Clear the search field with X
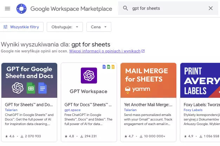Screen dimensions: 220x146 pos(211,8)
